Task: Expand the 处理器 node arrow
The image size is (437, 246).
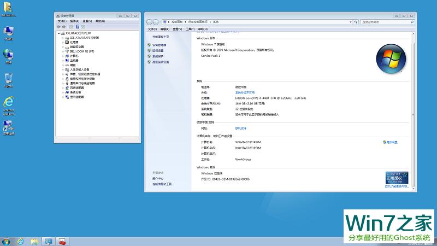Action: (x=63, y=43)
